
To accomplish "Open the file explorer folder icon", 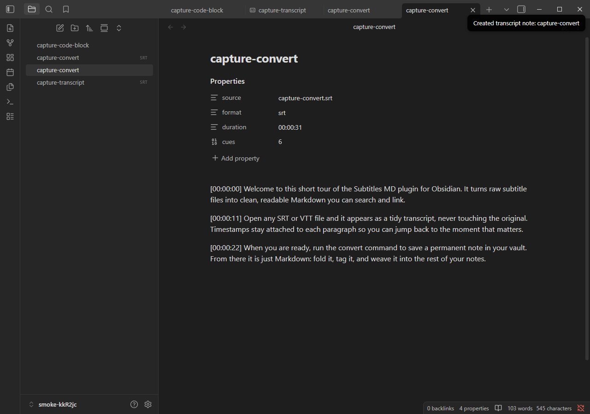I will (32, 9).
